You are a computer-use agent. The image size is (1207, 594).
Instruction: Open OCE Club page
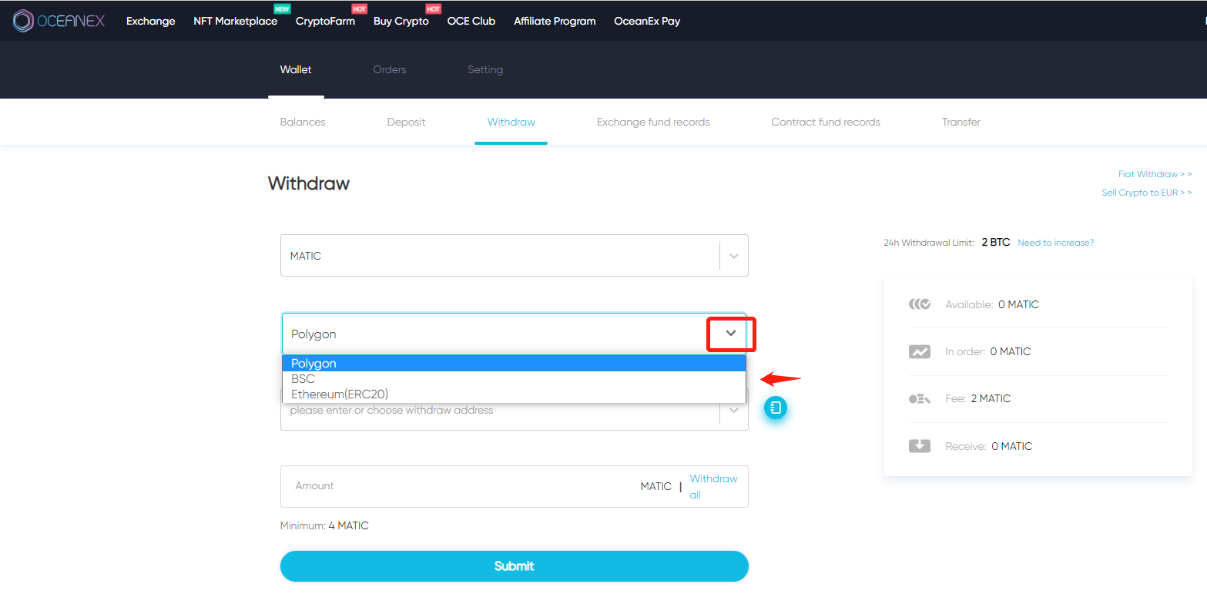coord(471,21)
